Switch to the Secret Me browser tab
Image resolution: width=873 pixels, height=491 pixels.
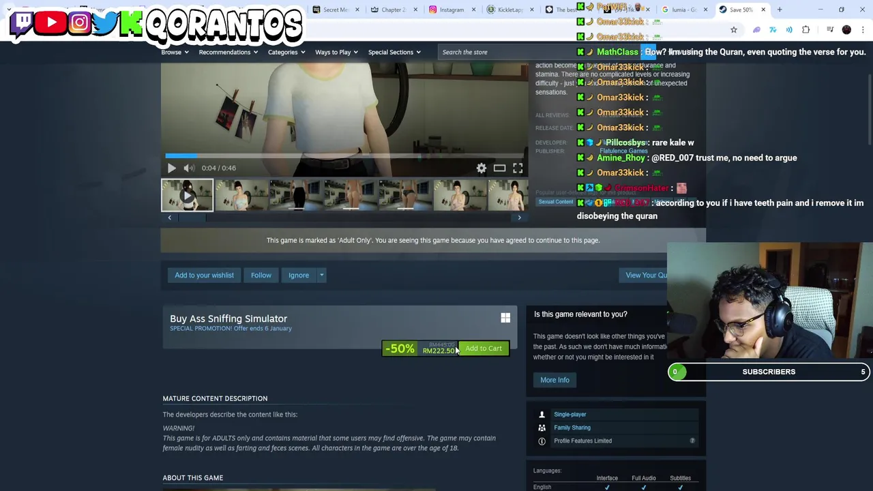point(336,10)
